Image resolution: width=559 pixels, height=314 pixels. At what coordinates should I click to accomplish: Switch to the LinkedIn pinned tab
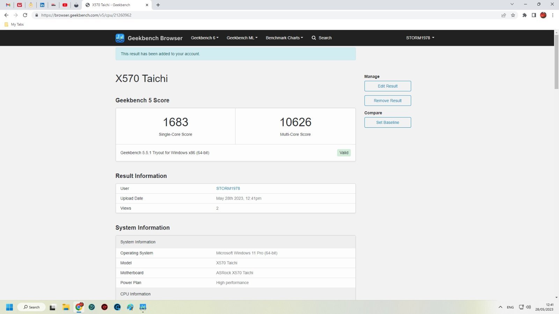coord(42,5)
